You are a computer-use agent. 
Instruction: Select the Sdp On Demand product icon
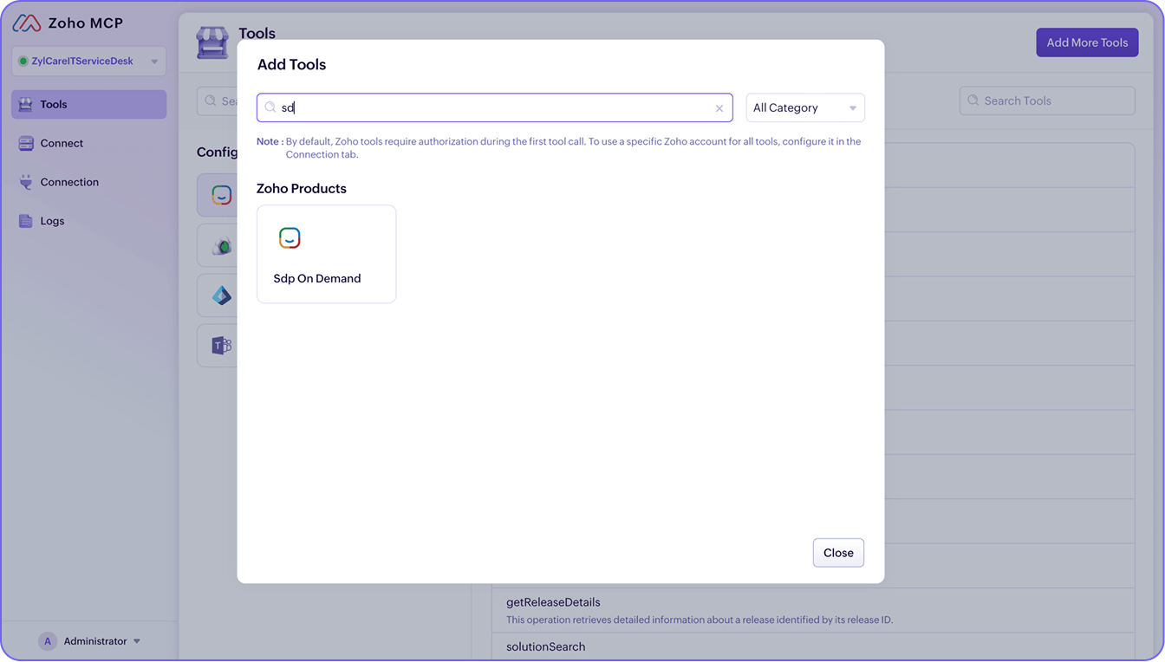(x=289, y=237)
